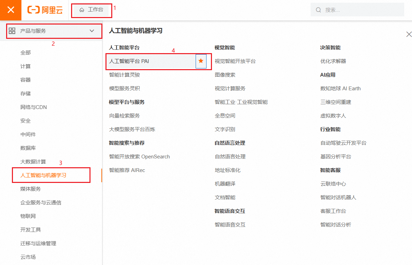The image size is (412, 265).
Task: Select the 计算 category
Action: coord(26,66)
